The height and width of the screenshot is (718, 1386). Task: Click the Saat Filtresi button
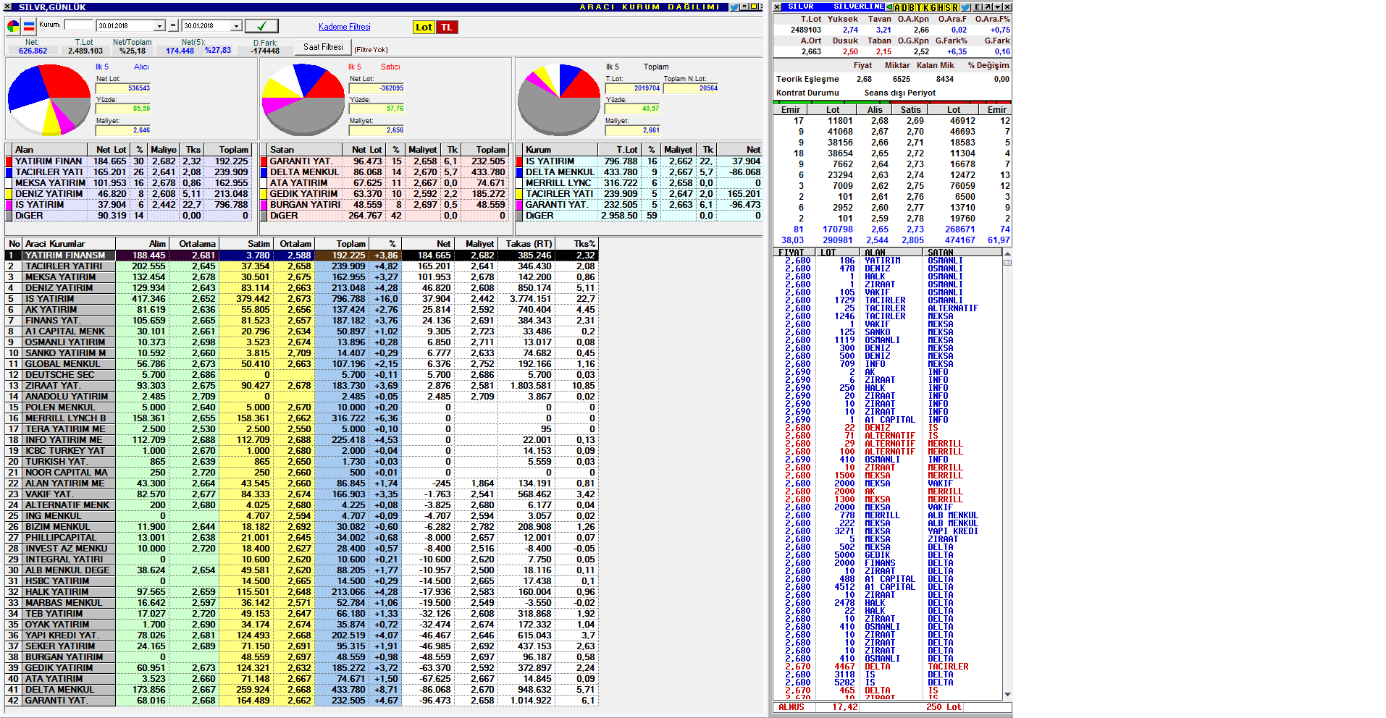pos(323,47)
